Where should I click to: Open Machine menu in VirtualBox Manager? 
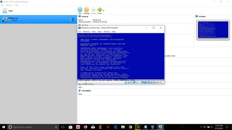[x=9, y=5]
